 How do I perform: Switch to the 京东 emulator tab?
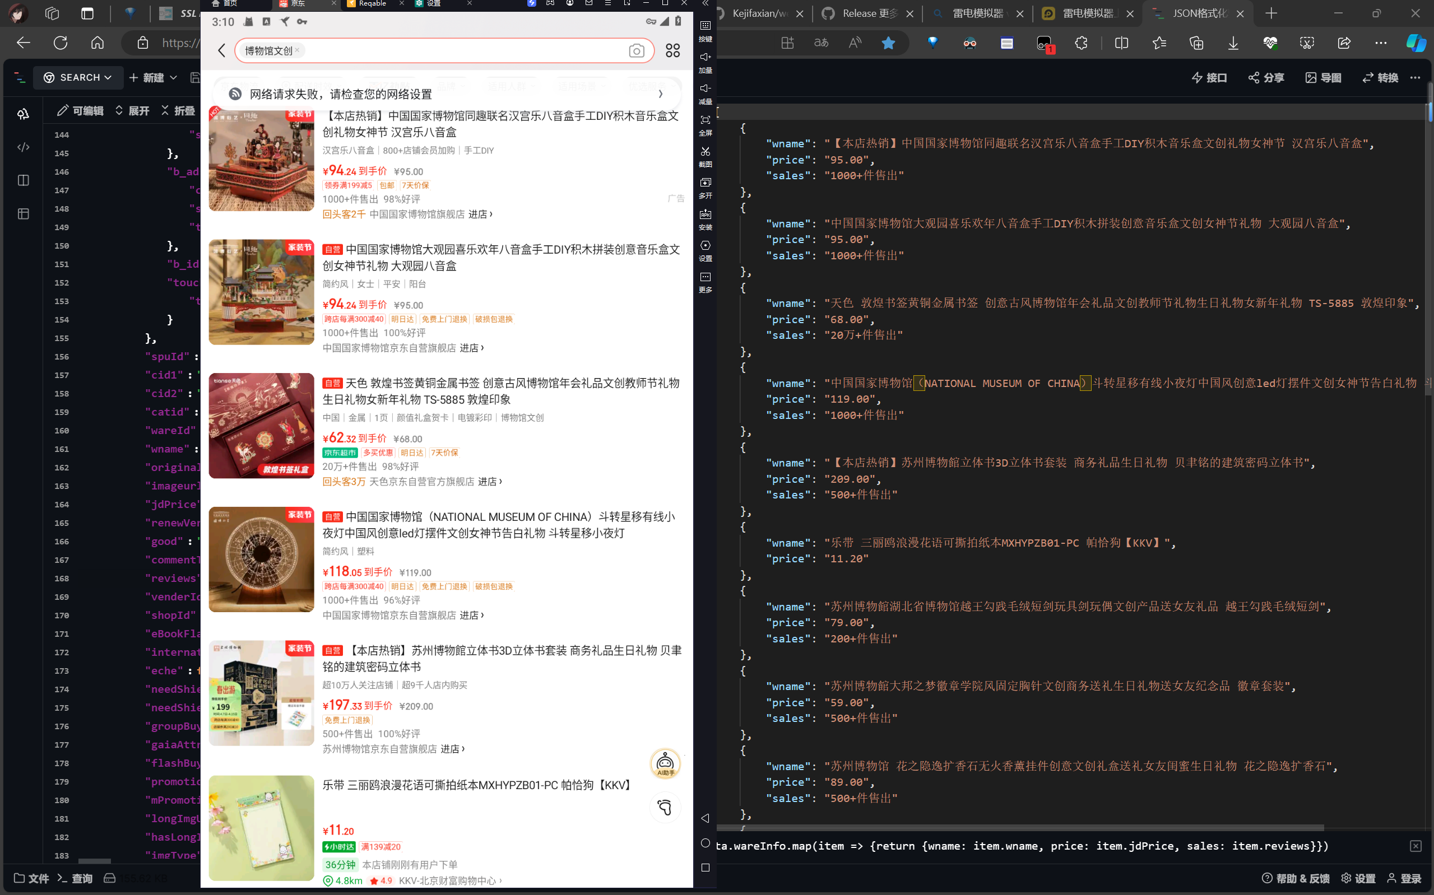306,4
